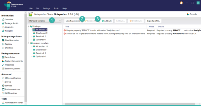Select Analysis template Disallowed: 1

(x=40, y=50)
